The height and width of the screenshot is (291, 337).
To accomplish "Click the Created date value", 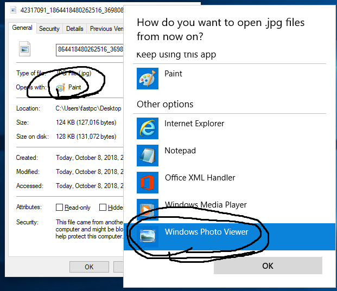I will tap(90, 158).
